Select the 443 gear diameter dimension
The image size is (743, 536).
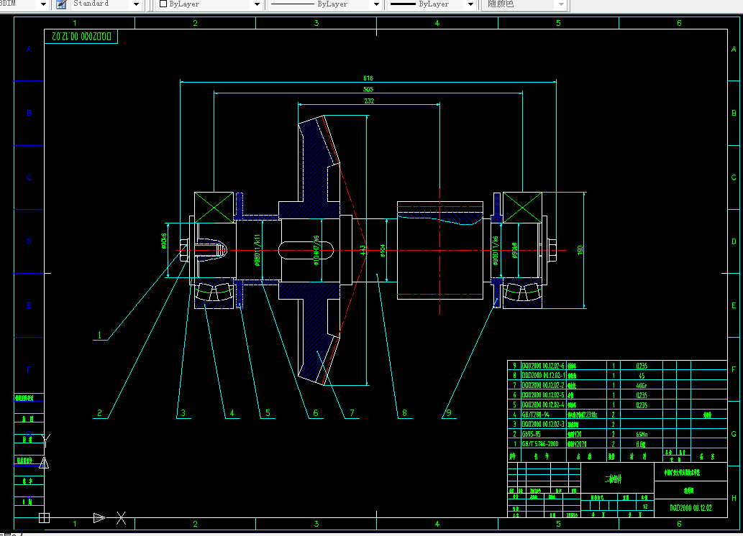pyautogui.click(x=363, y=250)
